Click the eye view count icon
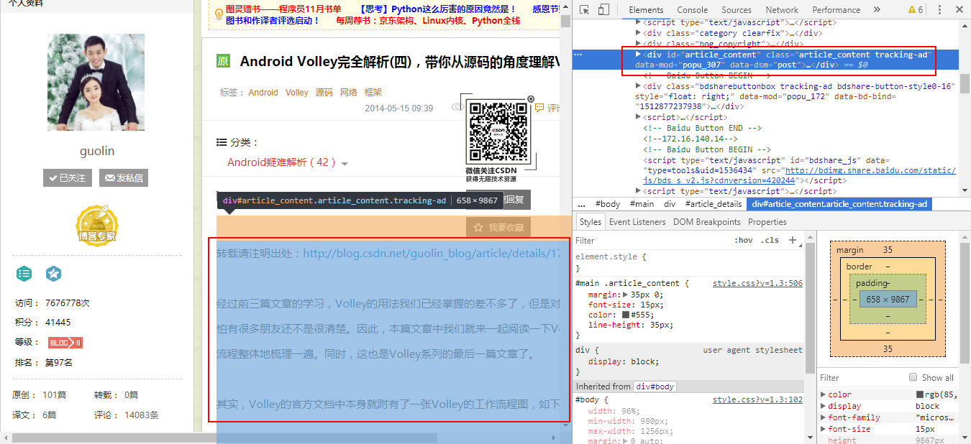The image size is (971, 444). click(x=457, y=107)
